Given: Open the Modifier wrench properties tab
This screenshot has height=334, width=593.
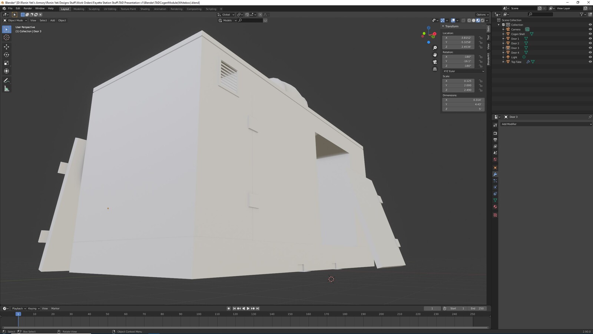Looking at the screenshot, I should tap(495, 174).
